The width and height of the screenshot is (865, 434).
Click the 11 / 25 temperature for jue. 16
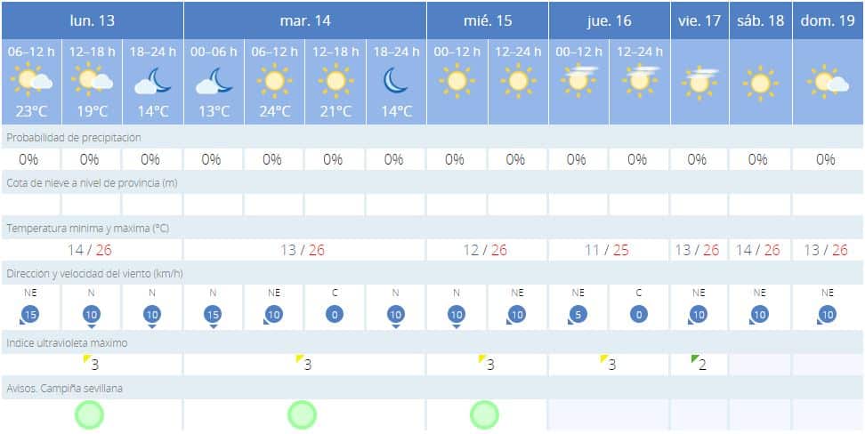[607, 251]
